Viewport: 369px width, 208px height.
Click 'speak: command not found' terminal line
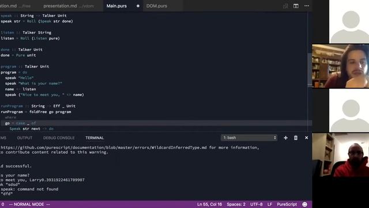pyautogui.click(x=29, y=189)
